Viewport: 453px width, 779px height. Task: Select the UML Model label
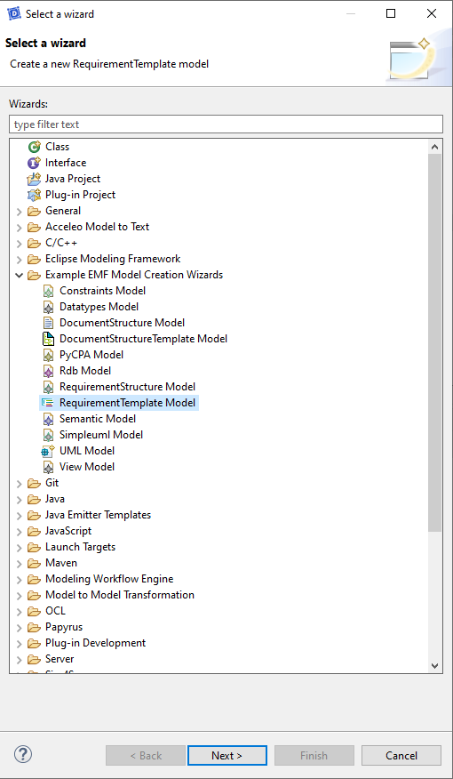(x=87, y=451)
